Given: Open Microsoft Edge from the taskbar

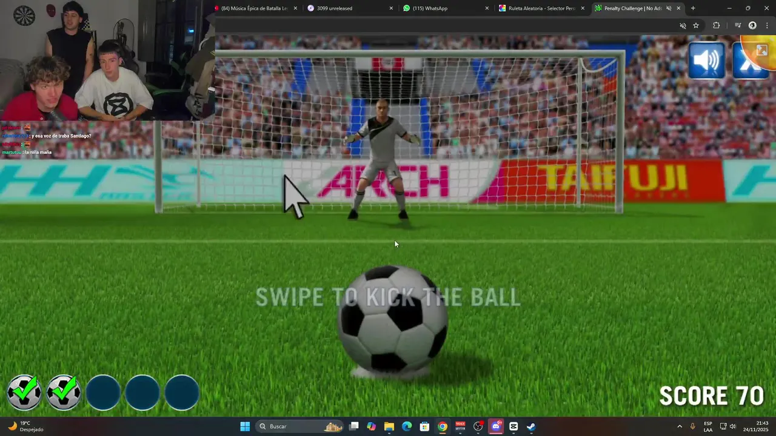Looking at the screenshot, I should (407, 426).
